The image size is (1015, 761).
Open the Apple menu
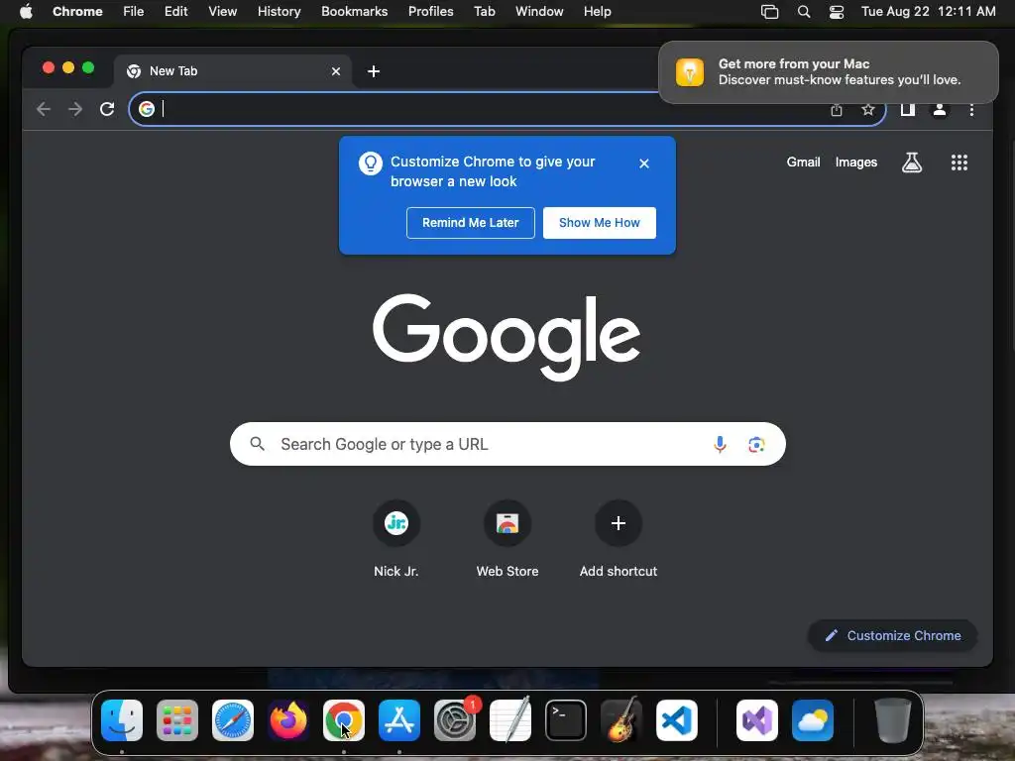pos(26,12)
